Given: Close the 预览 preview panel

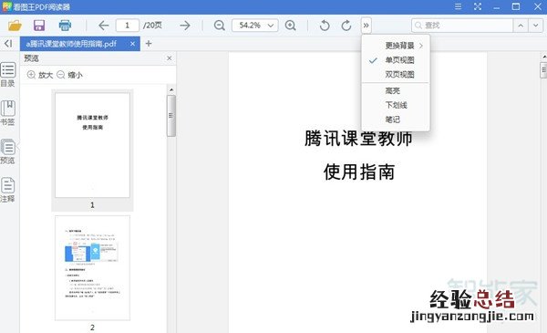Looking at the screenshot, I should (170, 58).
